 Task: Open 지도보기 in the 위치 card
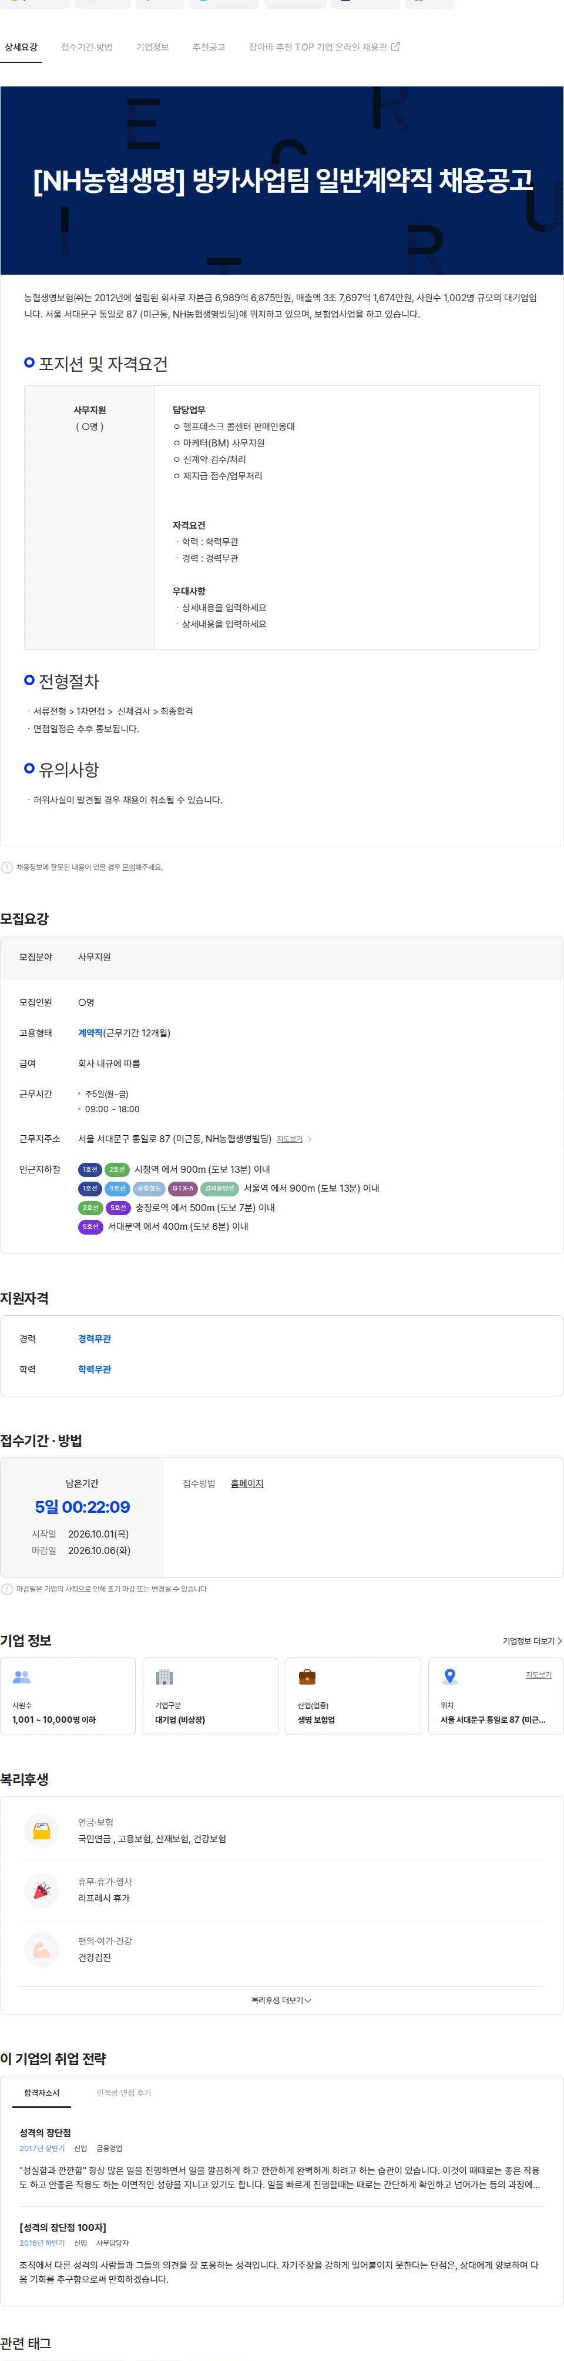tap(538, 1675)
